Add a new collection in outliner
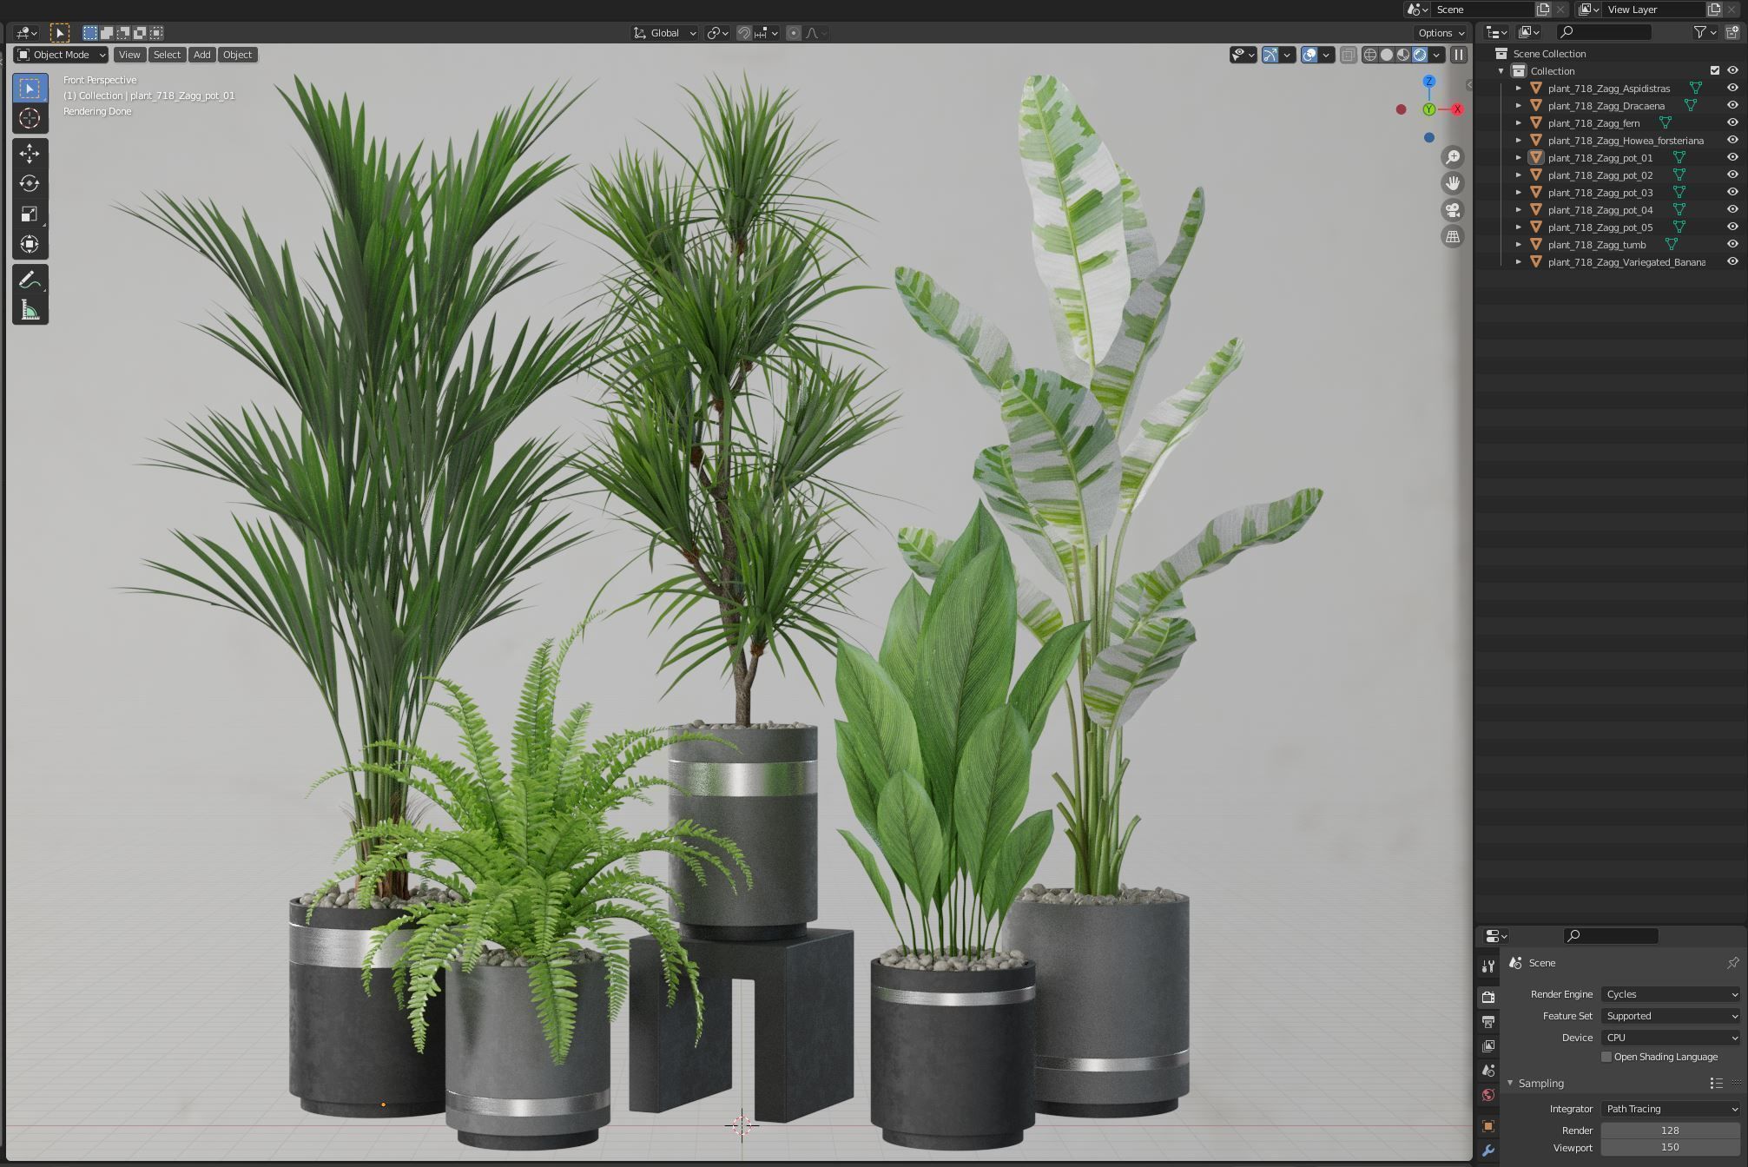The width and height of the screenshot is (1748, 1167). (1732, 32)
